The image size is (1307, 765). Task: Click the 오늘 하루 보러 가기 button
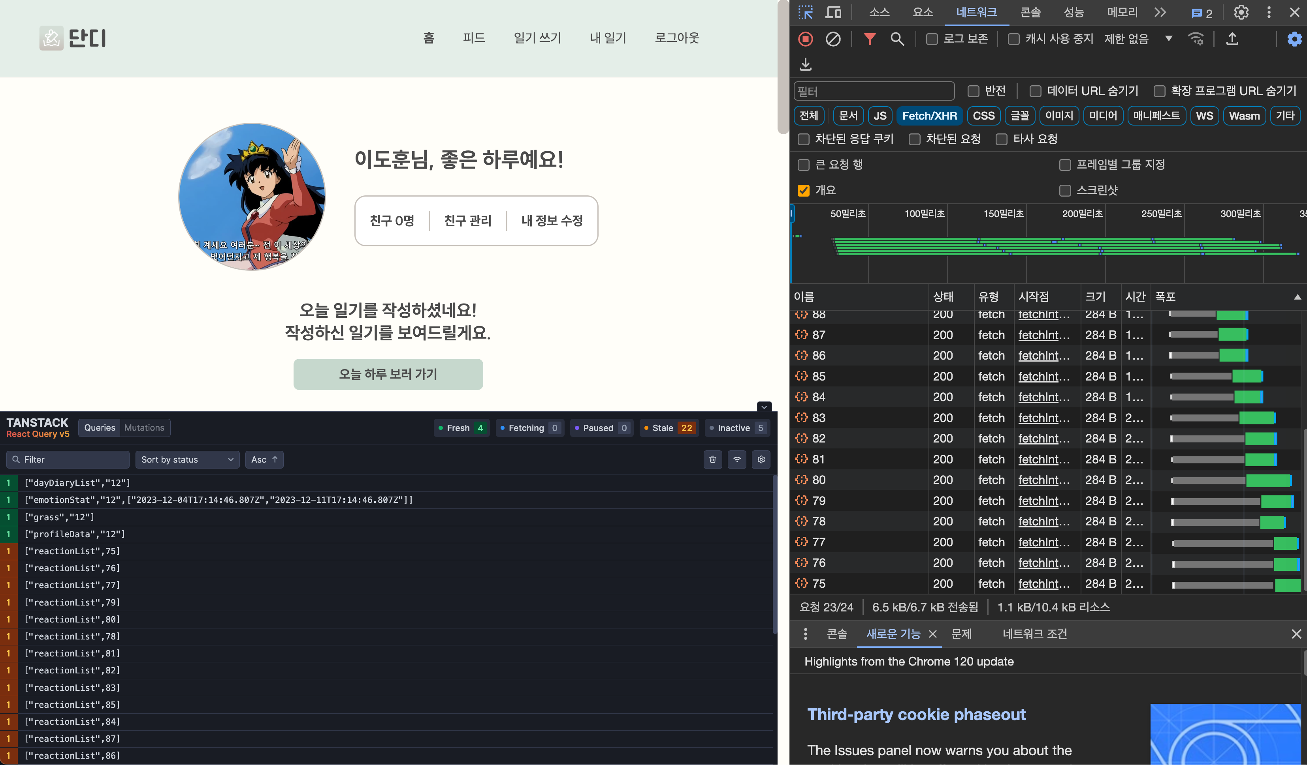(x=388, y=374)
